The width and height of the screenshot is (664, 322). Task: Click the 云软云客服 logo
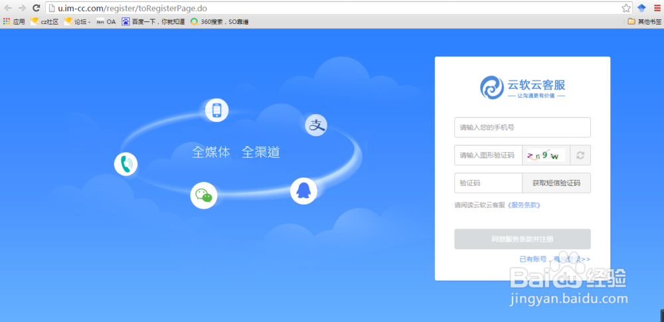tap(523, 87)
